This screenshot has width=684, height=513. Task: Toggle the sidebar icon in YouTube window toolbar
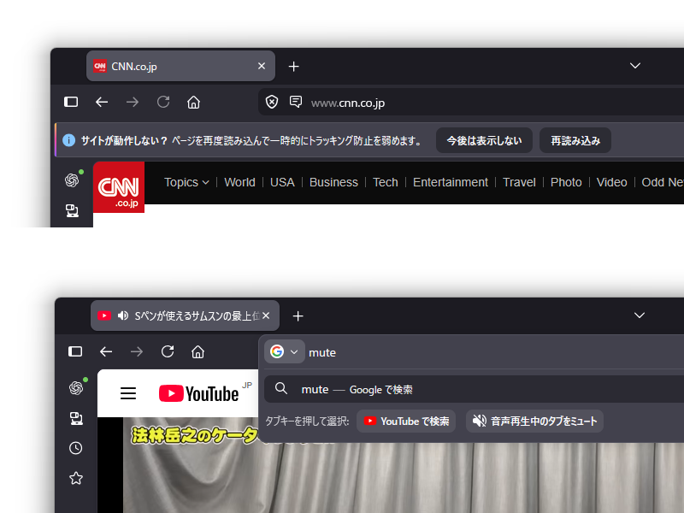click(x=75, y=351)
